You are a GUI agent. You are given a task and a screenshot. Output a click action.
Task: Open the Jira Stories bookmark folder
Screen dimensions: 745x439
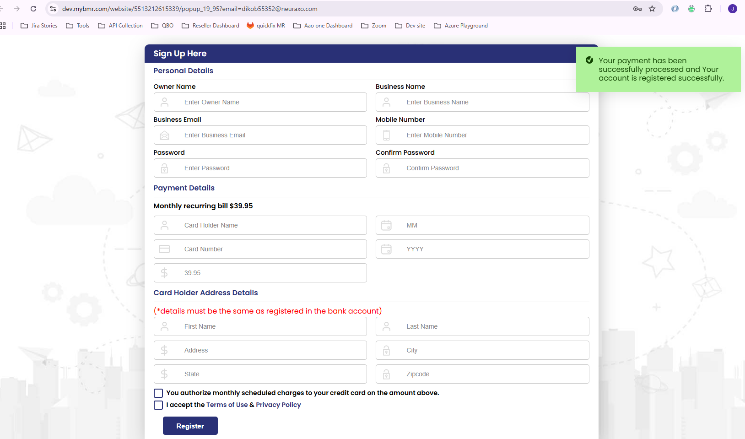tap(39, 26)
